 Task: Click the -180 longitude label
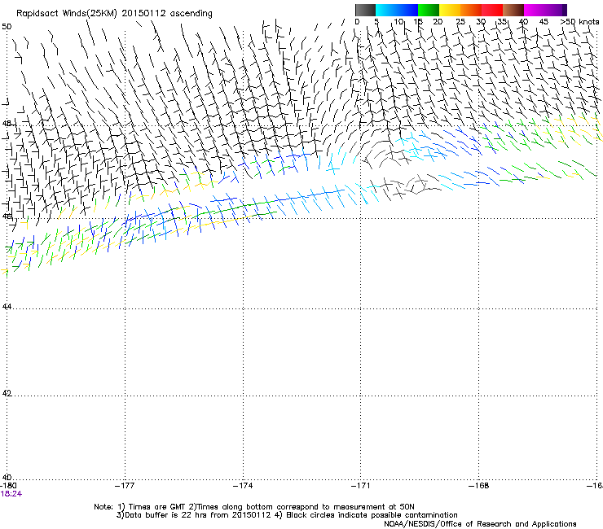pos(8,486)
